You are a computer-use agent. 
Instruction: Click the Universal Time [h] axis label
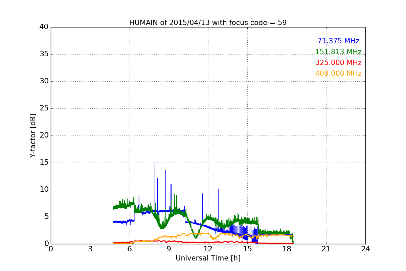[x=208, y=258]
